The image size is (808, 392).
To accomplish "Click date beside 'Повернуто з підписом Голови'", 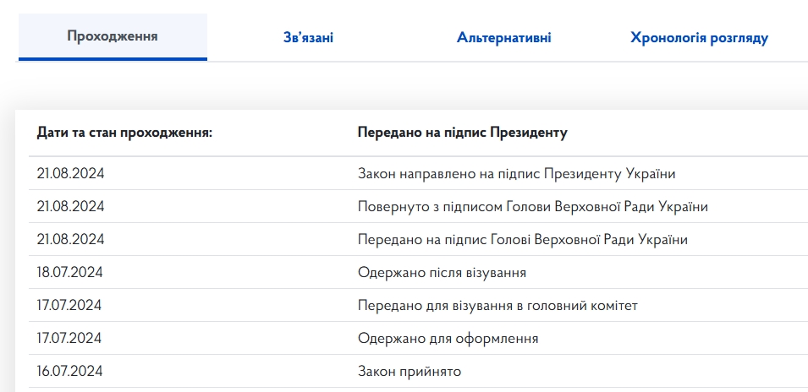I will [69, 206].
